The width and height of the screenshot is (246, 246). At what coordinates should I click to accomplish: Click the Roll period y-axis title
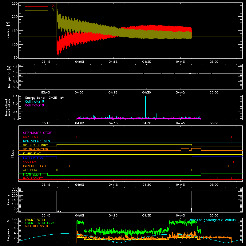pos(9,77)
